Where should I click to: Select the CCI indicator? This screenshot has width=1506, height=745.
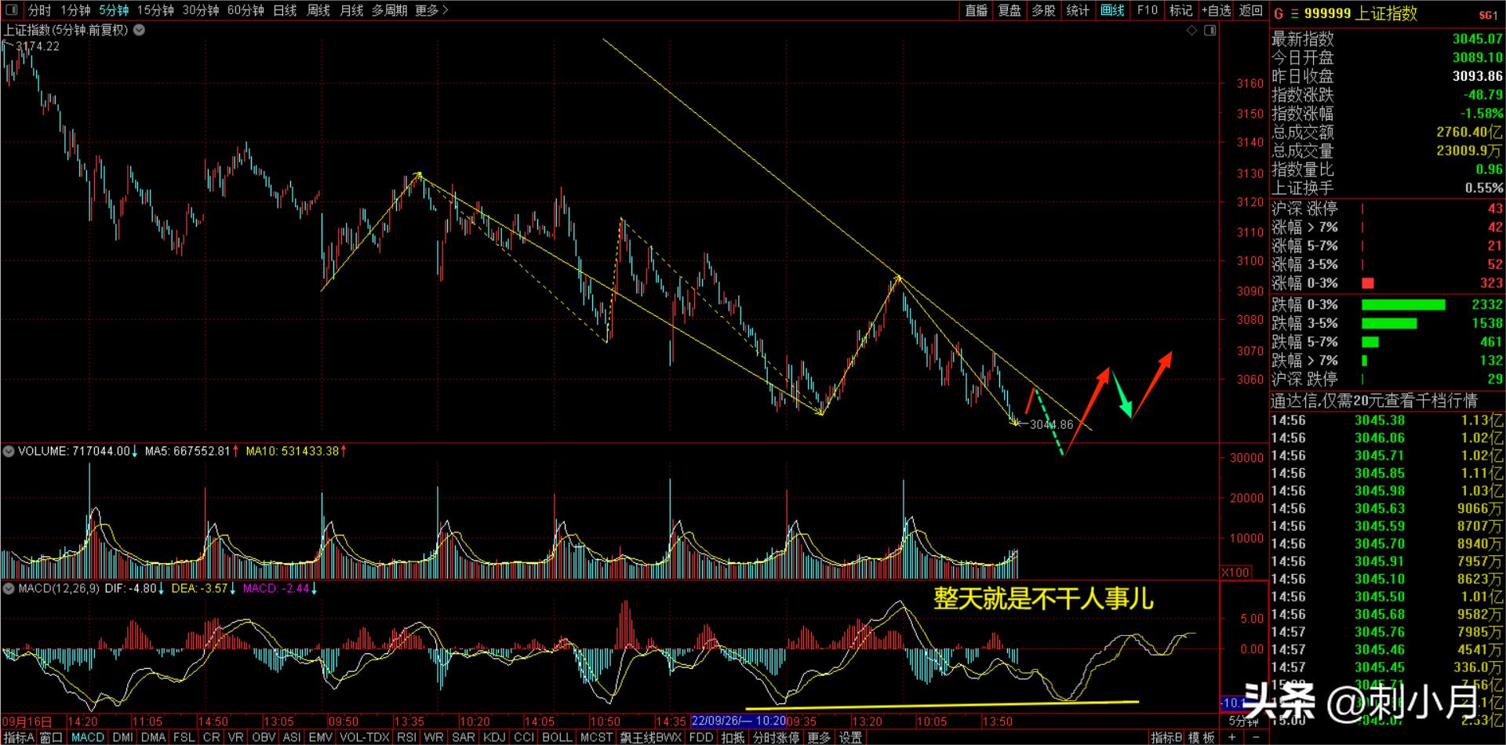click(524, 737)
